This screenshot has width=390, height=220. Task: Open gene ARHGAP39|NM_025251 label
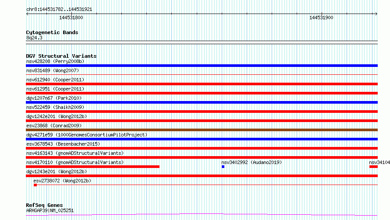(50, 210)
